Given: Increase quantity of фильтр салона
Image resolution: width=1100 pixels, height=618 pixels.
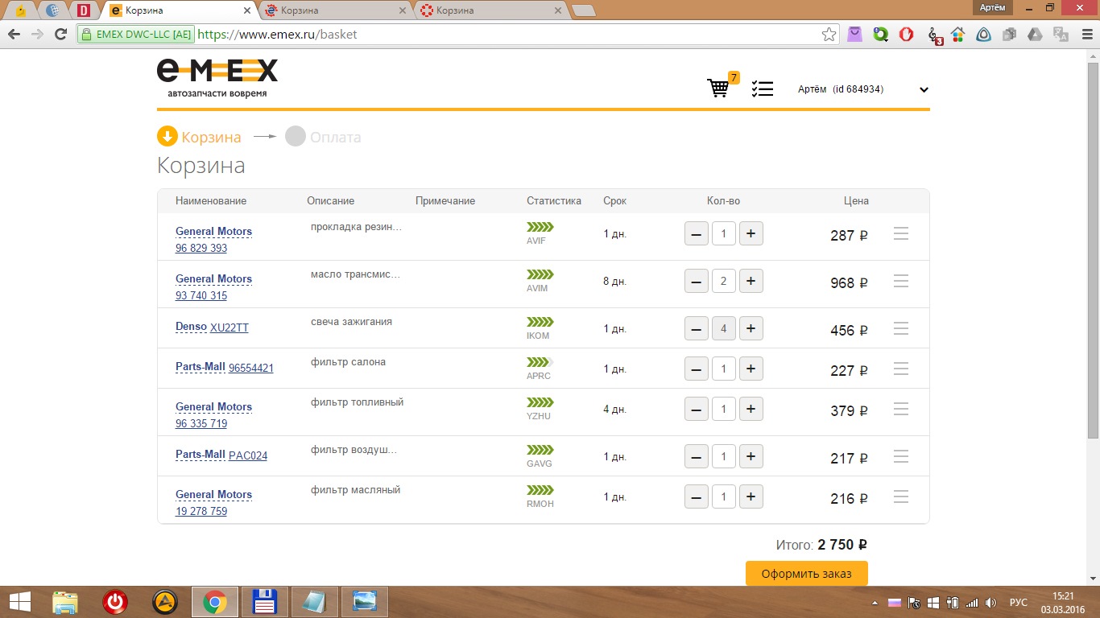Looking at the screenshot, I should [751, 369].
